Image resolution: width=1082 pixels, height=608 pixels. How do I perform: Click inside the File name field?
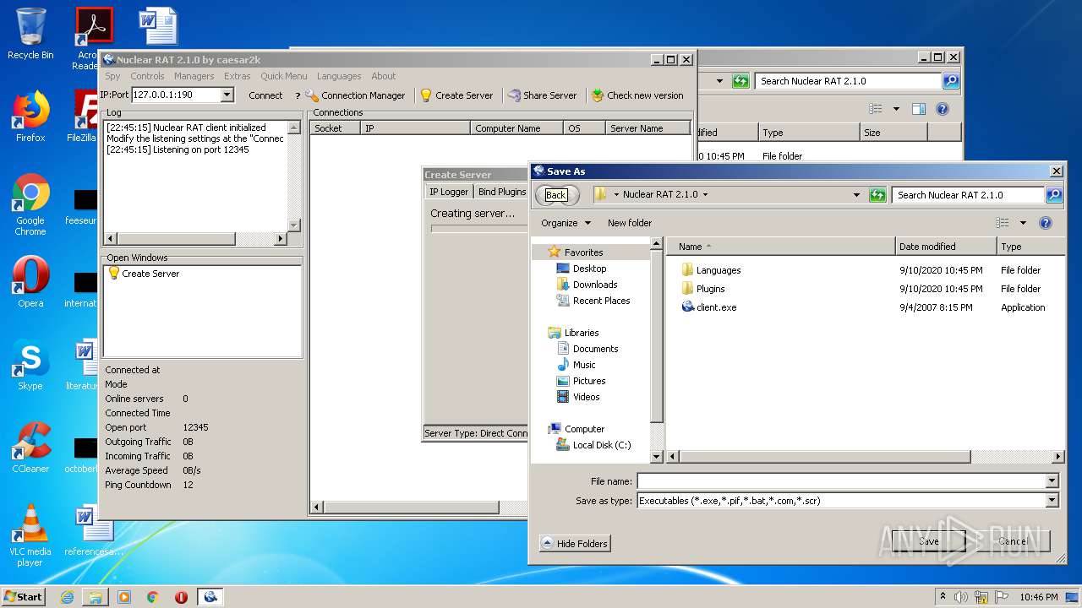841,481
